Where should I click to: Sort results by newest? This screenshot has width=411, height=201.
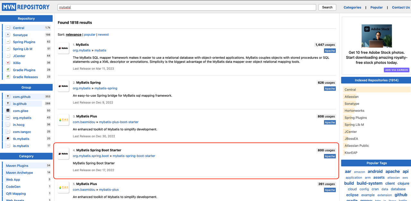point(103,35)
